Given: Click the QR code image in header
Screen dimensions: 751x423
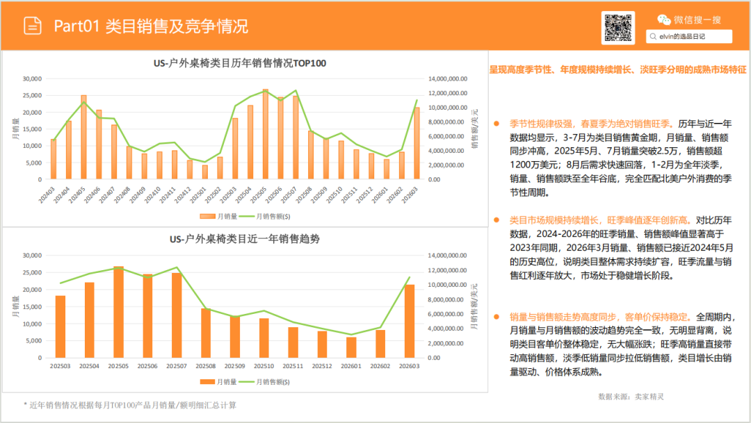Looking at the screenshot, I should click(618, 28).
